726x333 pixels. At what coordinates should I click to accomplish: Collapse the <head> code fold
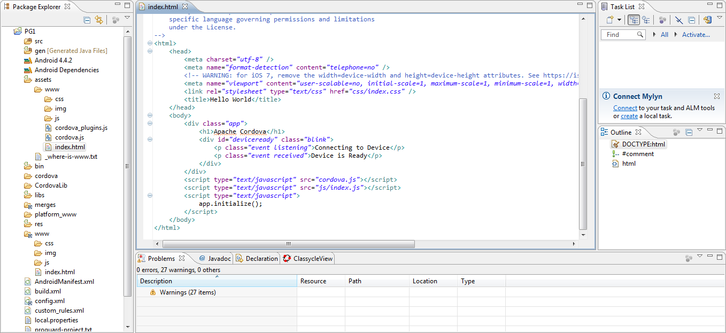tap(150, 51)
